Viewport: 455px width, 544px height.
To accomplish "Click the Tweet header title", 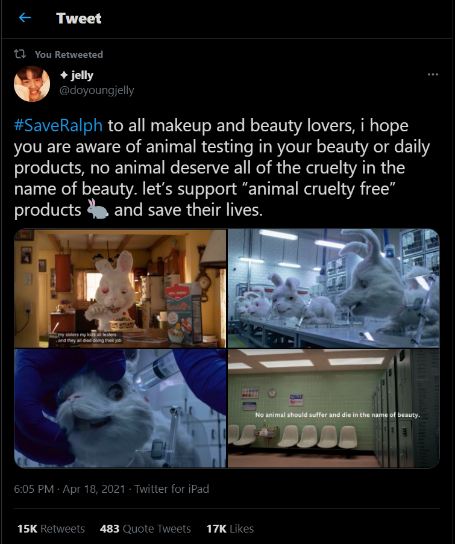I will [79, 18].
